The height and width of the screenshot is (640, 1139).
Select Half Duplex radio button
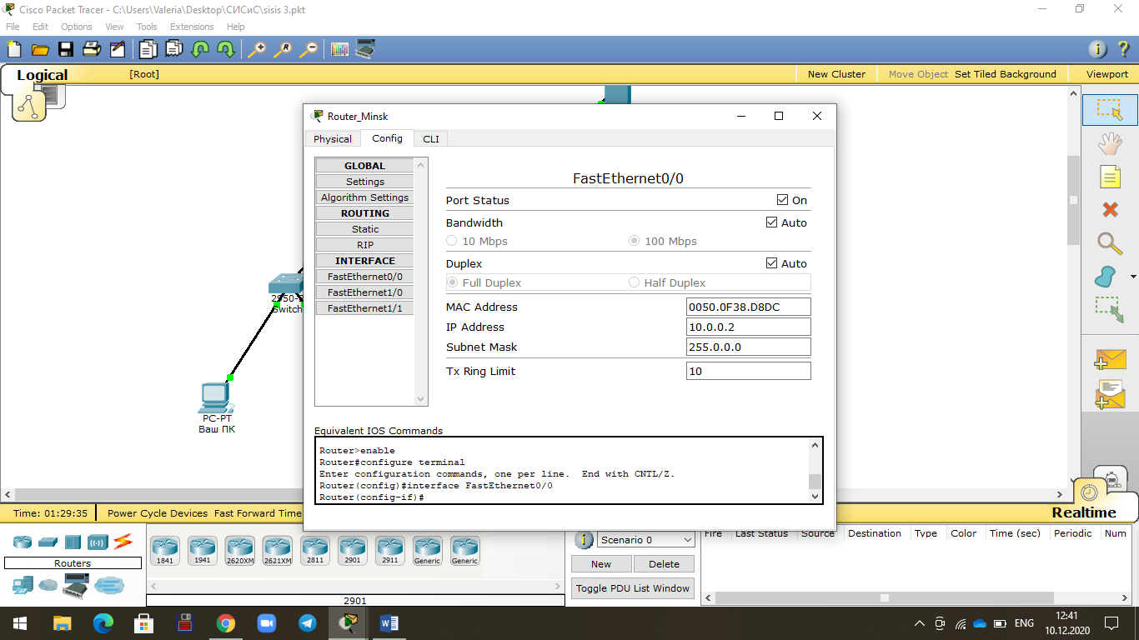(x=634, y=282)
